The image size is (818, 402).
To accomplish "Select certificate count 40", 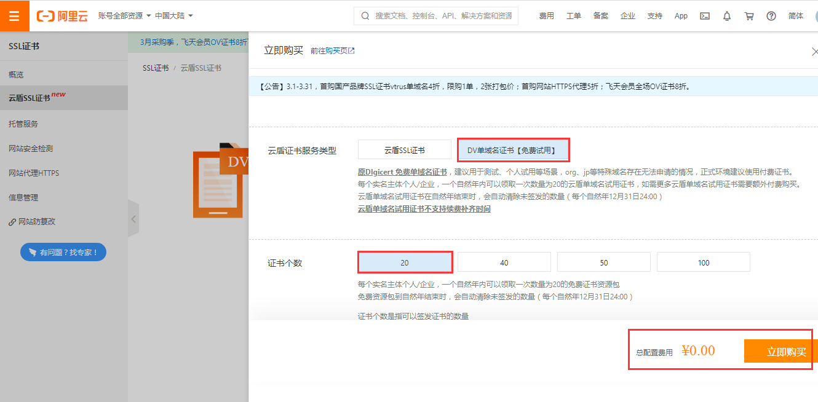I will (504, 262).
